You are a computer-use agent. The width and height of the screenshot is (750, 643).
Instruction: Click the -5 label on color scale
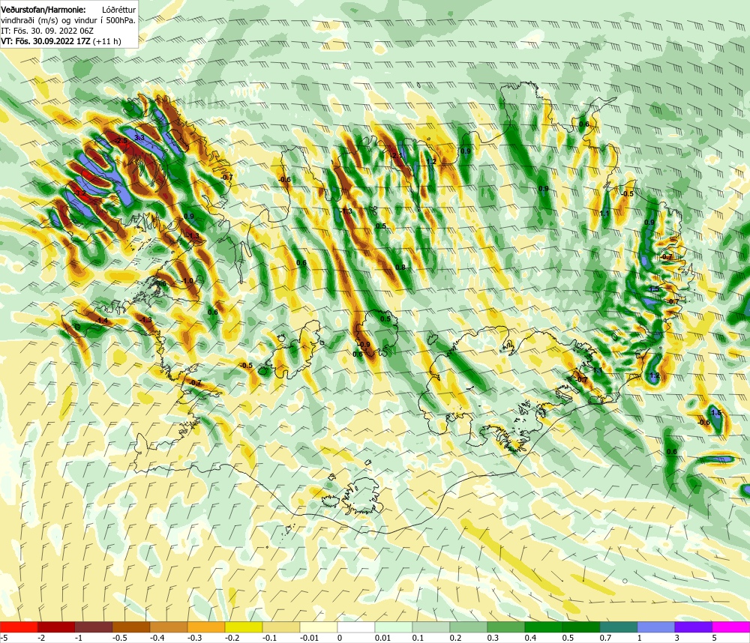tap(4, 638)
